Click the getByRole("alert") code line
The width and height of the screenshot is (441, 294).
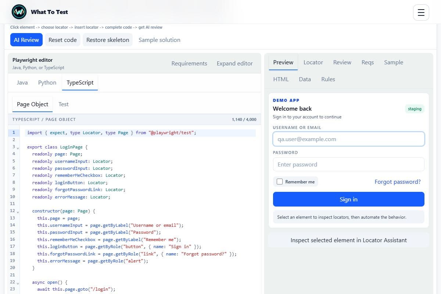pos(93,261)
